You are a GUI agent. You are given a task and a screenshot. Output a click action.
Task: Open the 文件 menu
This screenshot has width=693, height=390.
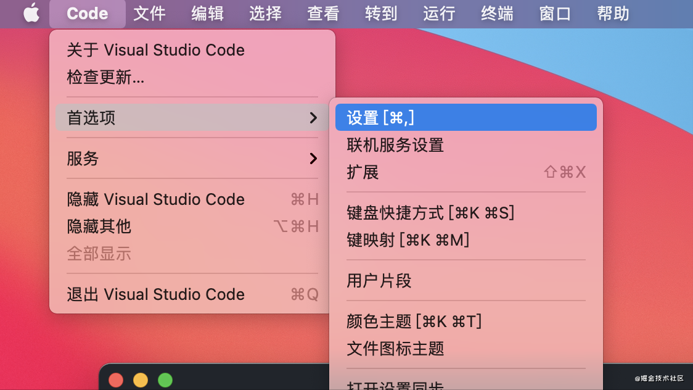point(149,14)
